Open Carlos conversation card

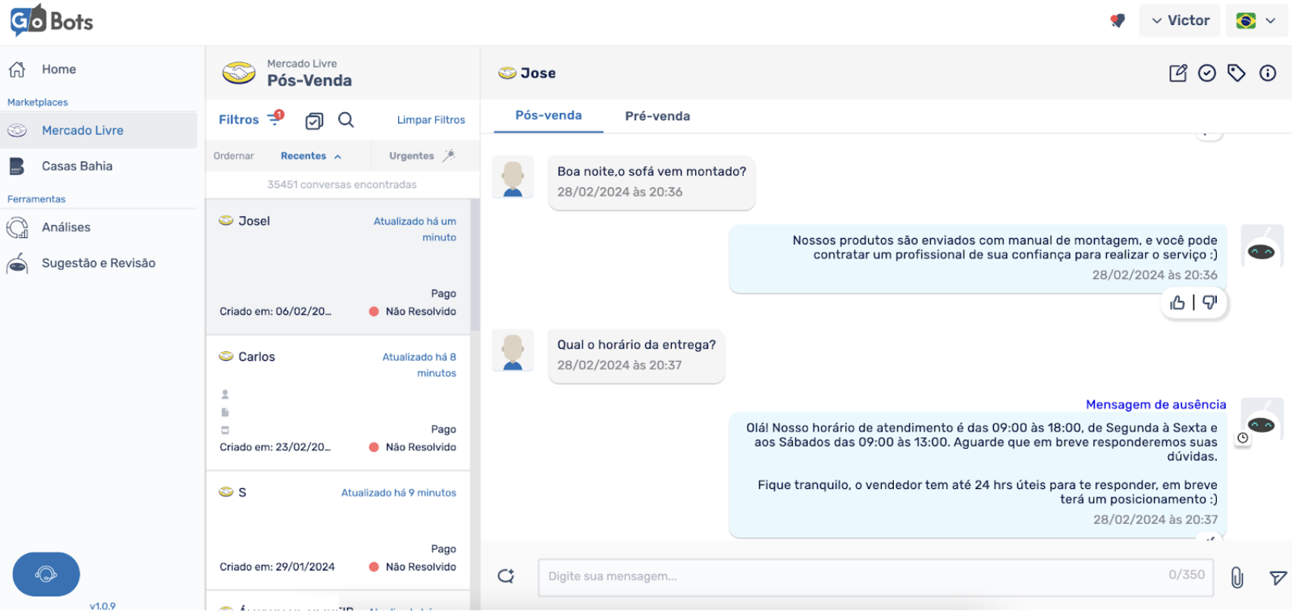(x=338, y=403)
